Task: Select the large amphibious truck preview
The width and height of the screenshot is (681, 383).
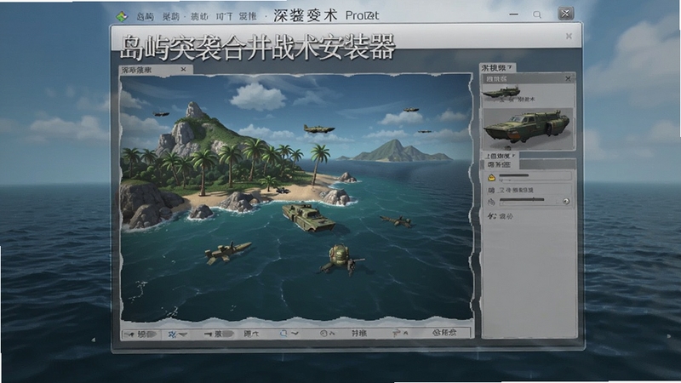Action: (528, 129)
